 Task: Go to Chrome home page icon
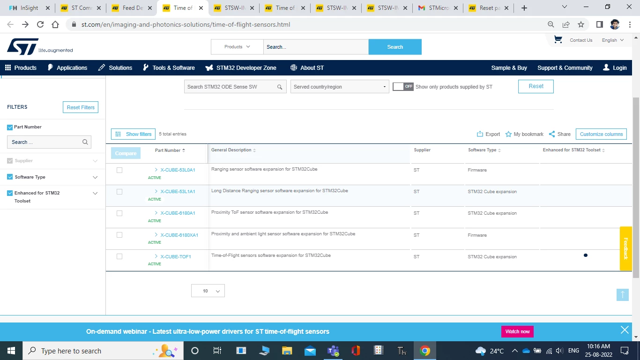(55, 24)
